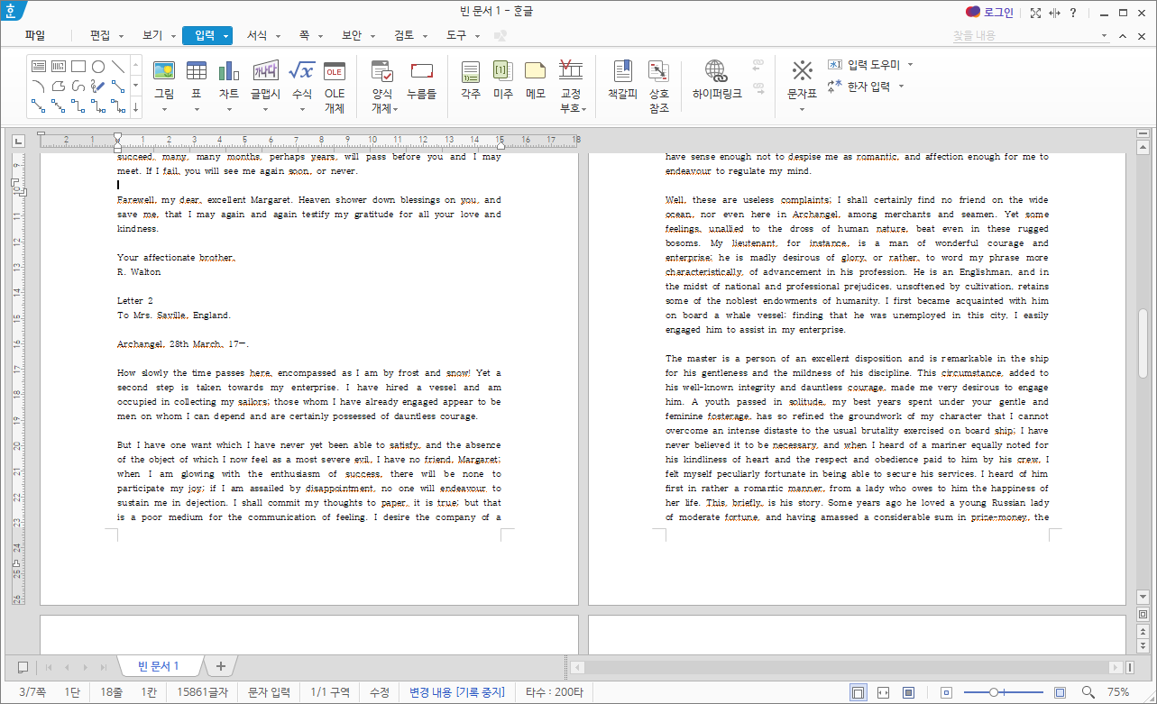
Task: Select the straight line shape
Action: tap(118, 66)
